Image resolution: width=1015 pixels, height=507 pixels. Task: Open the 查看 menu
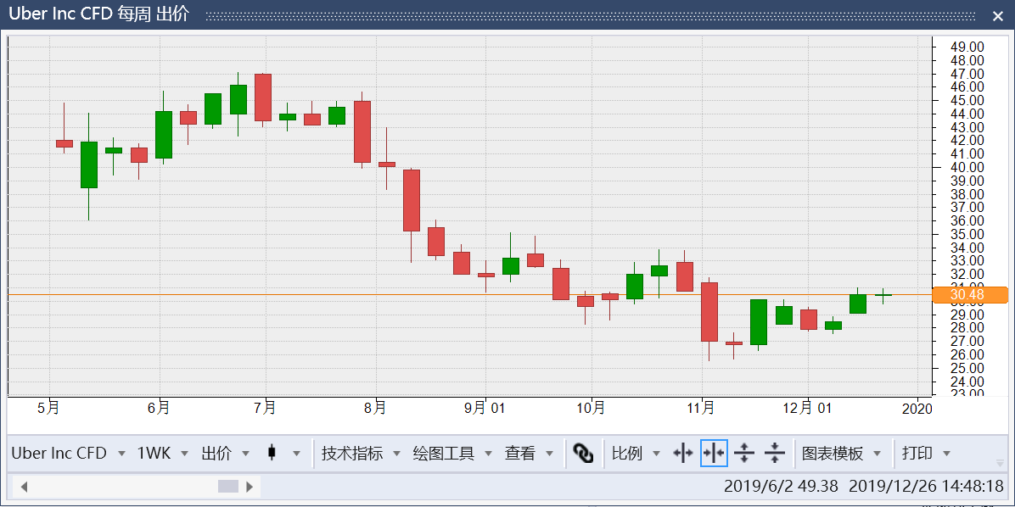tap(529, 454)
